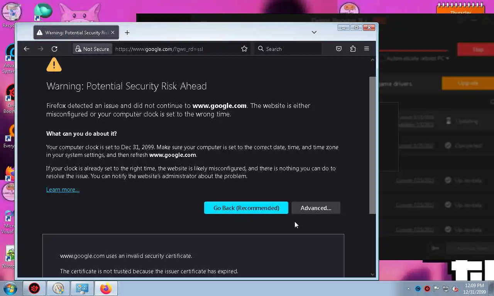Click scrollbar up arrow in Firefox

tap(372, 60)
